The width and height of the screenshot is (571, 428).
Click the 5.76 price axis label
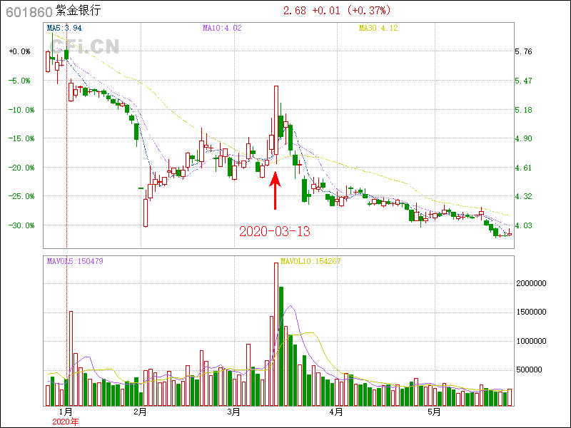pos(523,52)
